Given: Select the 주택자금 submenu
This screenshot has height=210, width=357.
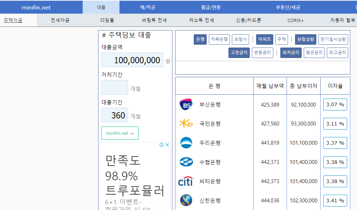Looking at the screenshot, I should [13, 20].
